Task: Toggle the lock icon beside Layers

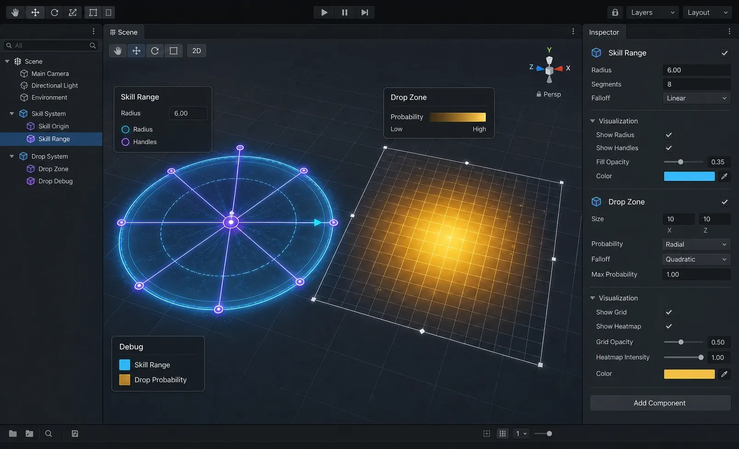Action: pyautogui.click(x=615, y=12)
